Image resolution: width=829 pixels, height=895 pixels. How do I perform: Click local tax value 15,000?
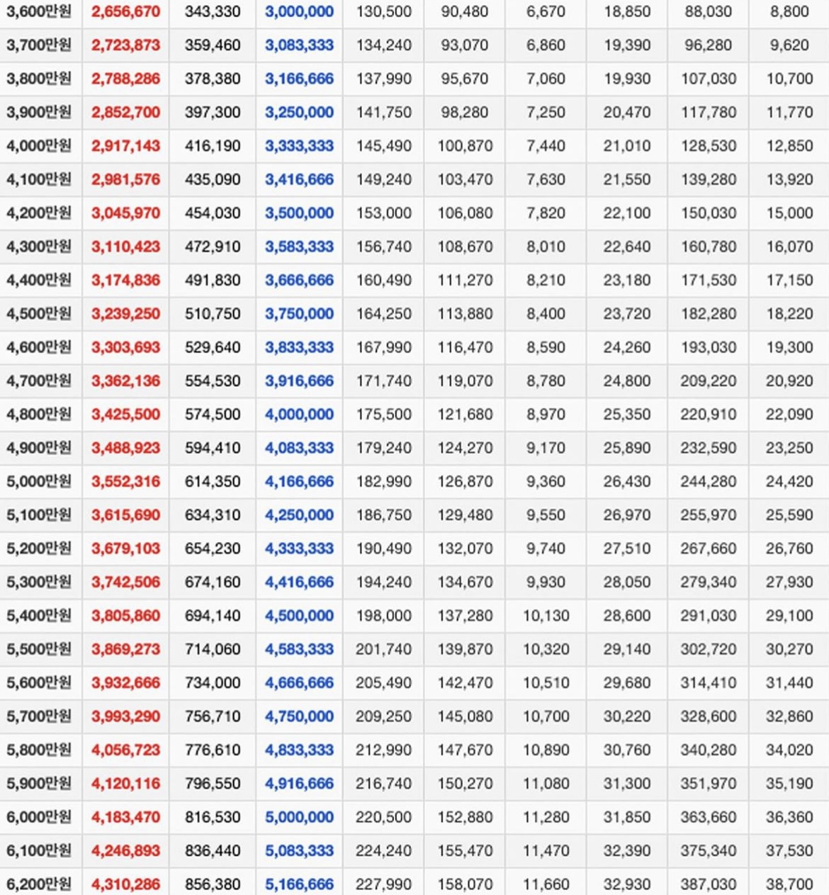click(x=789, y=213)
